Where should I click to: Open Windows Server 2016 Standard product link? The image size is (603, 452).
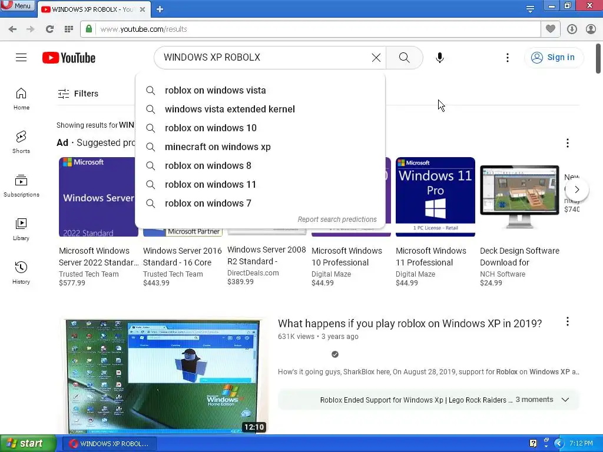183,257
